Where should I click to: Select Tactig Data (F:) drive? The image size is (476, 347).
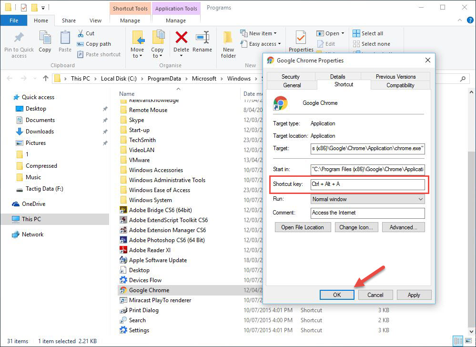click(40, 189)
